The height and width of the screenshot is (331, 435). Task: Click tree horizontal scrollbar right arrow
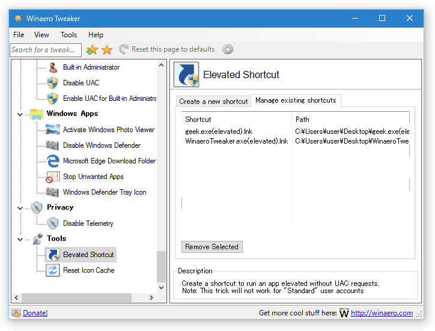151,297
